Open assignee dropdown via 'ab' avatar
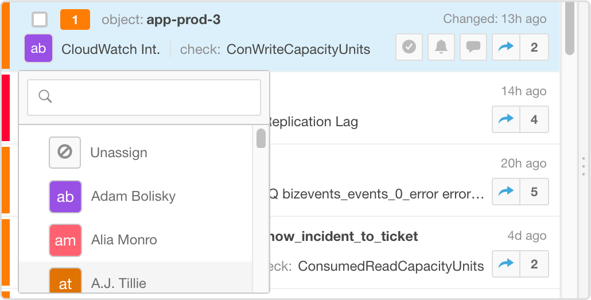The height and width of the screenshot is (300, 591). [38, 48]
